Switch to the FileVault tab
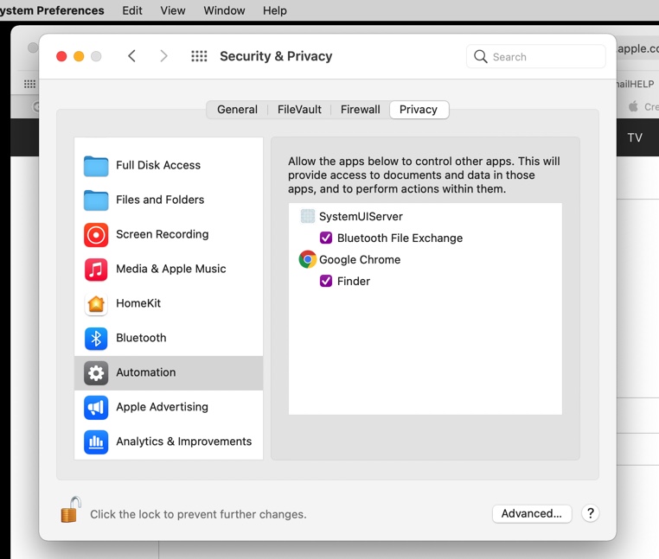This screenshot has width=659, height=559. (299, 110)
